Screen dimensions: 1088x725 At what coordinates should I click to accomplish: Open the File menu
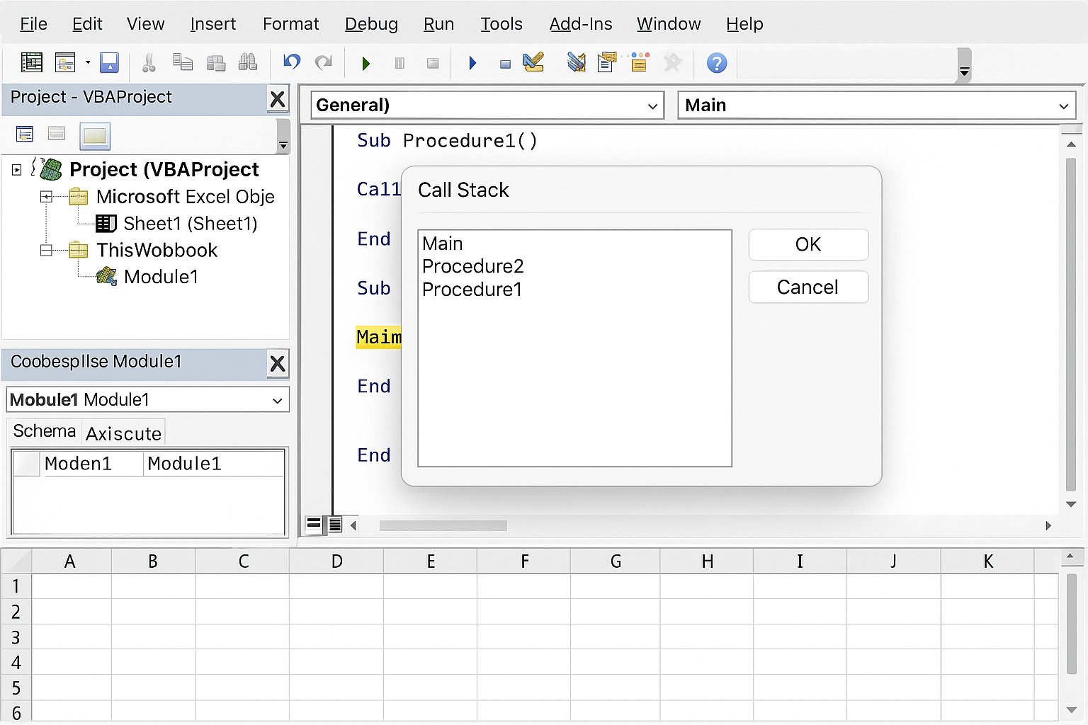click(33, 24)
